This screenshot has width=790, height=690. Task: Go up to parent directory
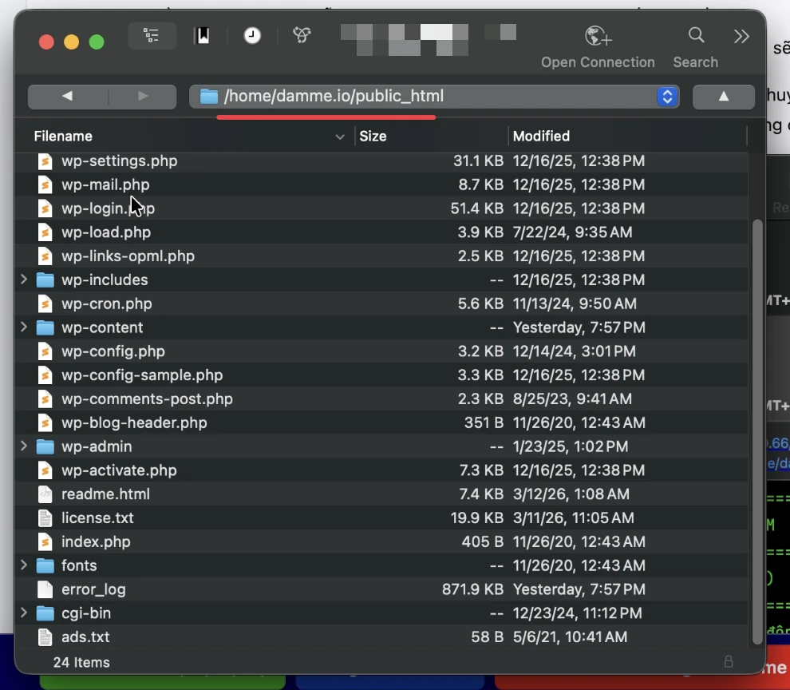coord(724,97)
